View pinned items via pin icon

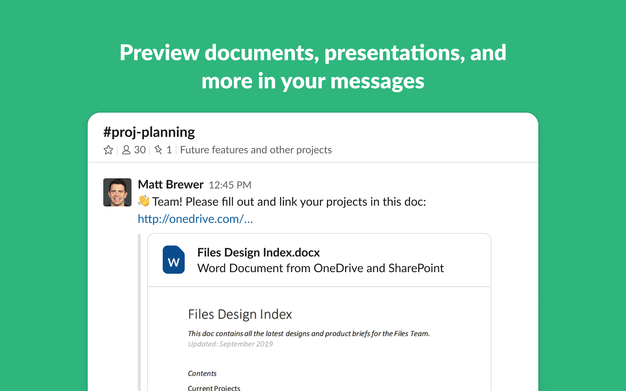[158, 150]
